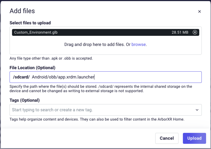
Task: Click the Add files dialog title
Action: click(x=22, y=11)
